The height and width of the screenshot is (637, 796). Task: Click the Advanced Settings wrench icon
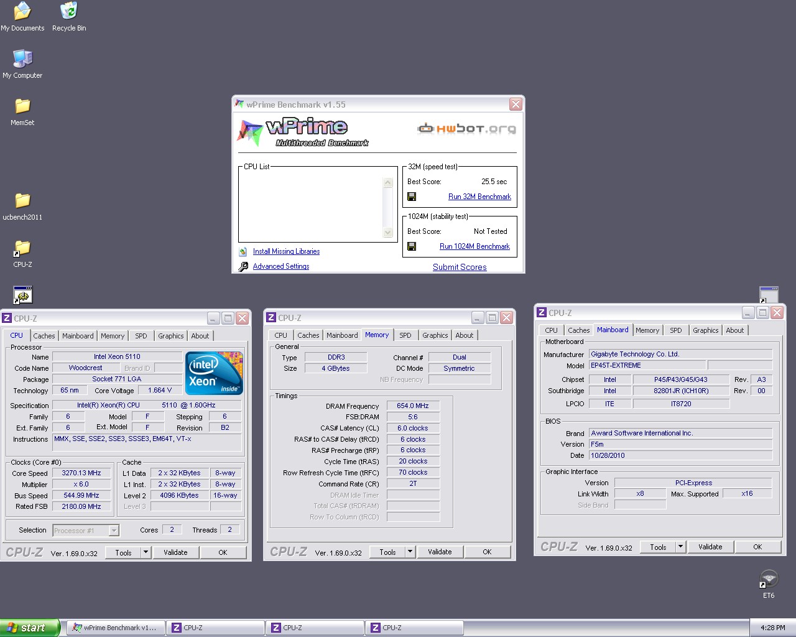[243, 266]
